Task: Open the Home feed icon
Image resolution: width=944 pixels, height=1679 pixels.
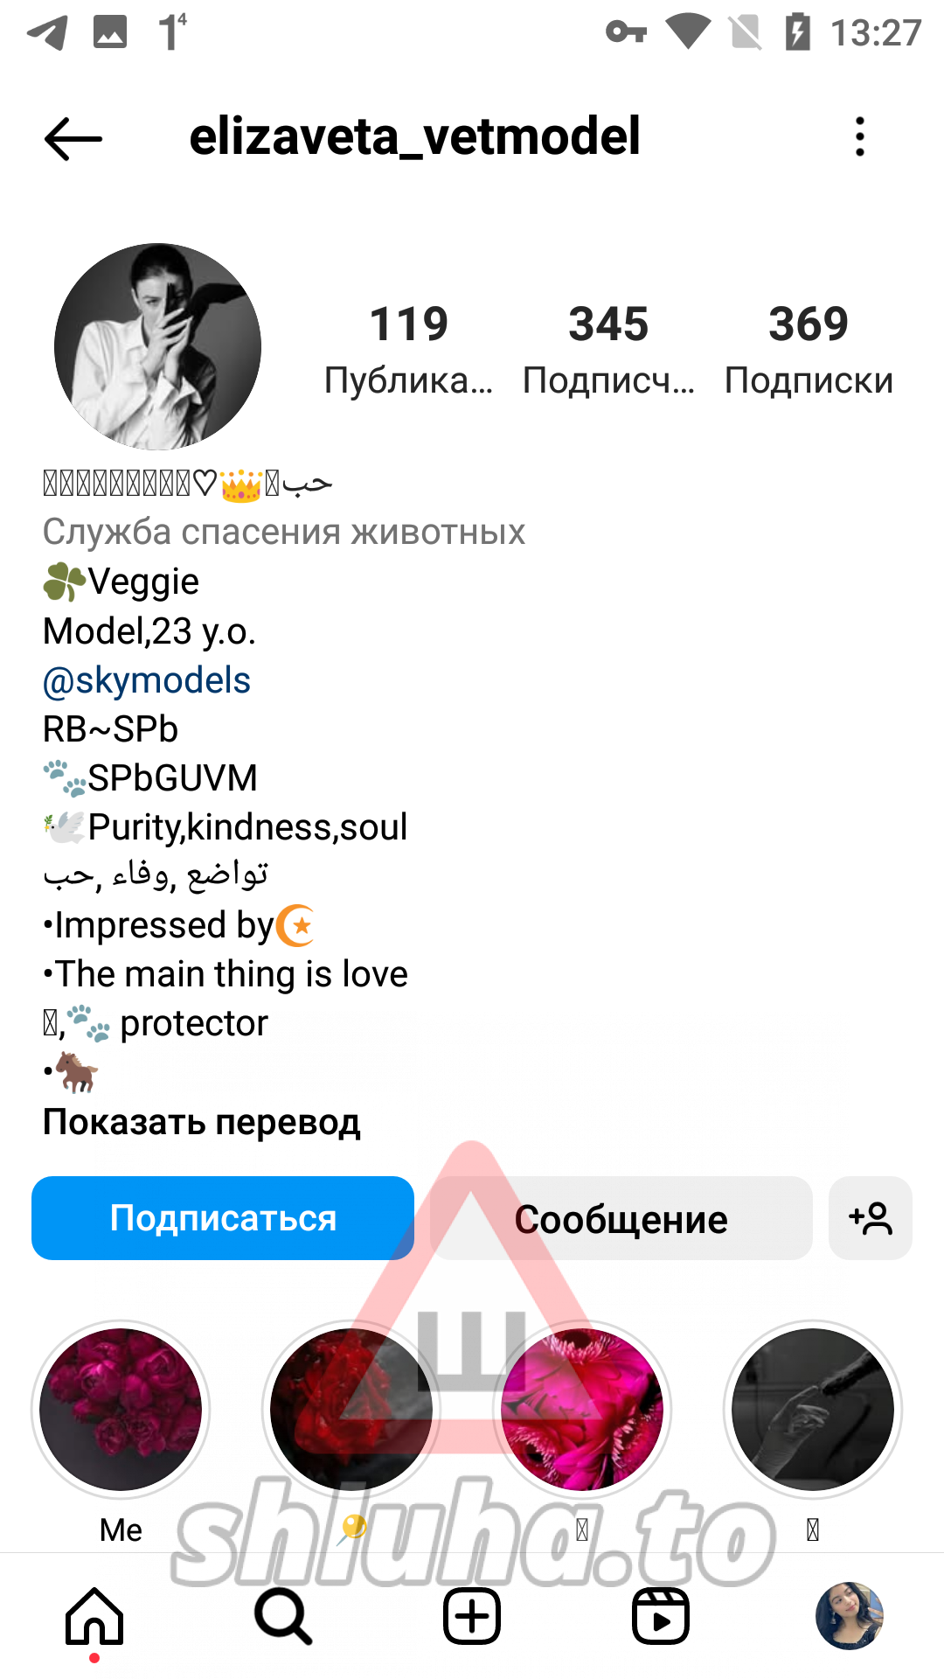Action: (x=94, y=1616)
